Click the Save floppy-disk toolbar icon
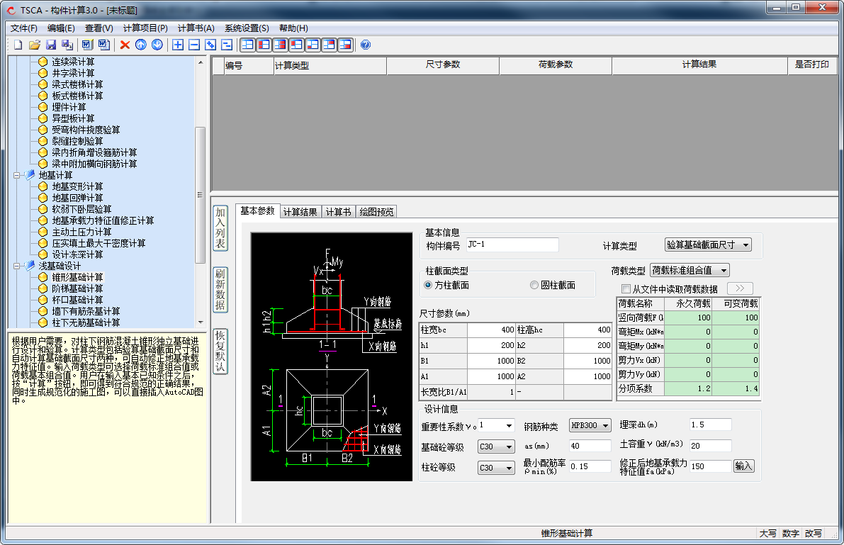844x545 pixels. pos(51,45)
